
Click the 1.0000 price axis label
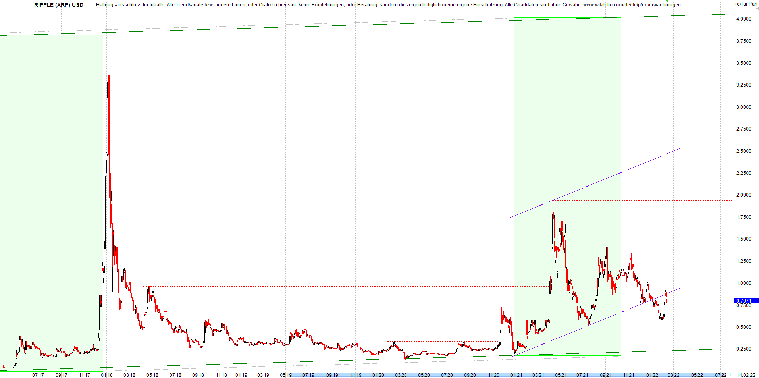[x=744, y=283]
